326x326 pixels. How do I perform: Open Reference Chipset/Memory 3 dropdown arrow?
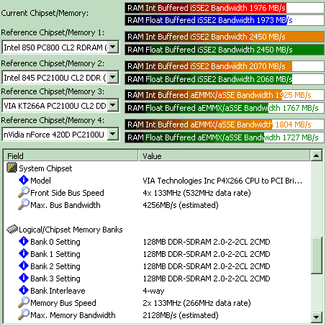[113, 105]
